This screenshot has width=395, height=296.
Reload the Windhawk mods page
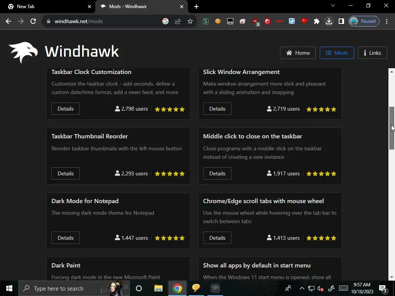[33, 22]
